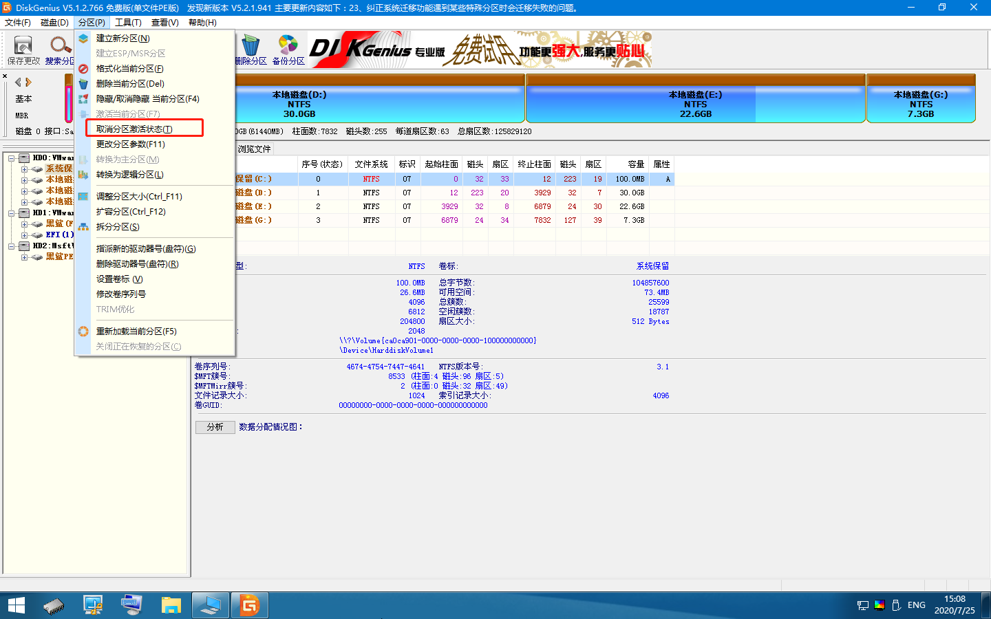The height and width of the screenshot is (619, 991).
Task: Select 隐藏/取消隐藏 当前分区(F4)
Action: tap(147, 99)
